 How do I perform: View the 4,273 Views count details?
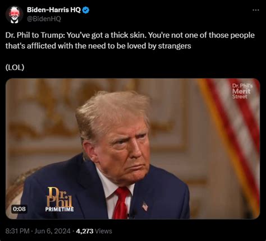[94, 231]
